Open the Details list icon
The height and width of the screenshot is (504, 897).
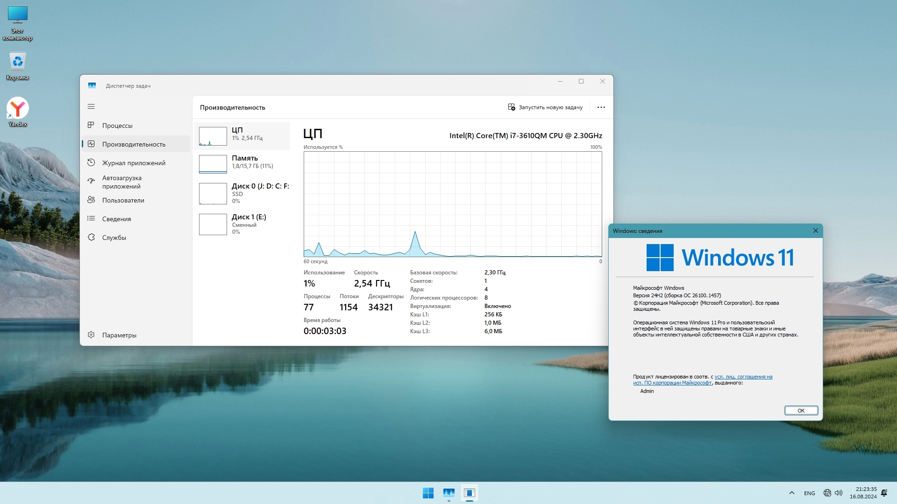click(91, 218)
